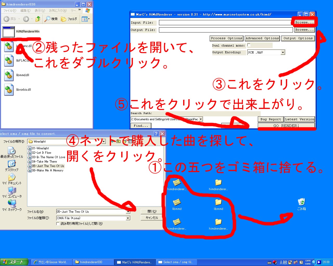333x266 pixels.
Task: Expand hidden tray icons chevron arrow
Action: tap(314, 262)
